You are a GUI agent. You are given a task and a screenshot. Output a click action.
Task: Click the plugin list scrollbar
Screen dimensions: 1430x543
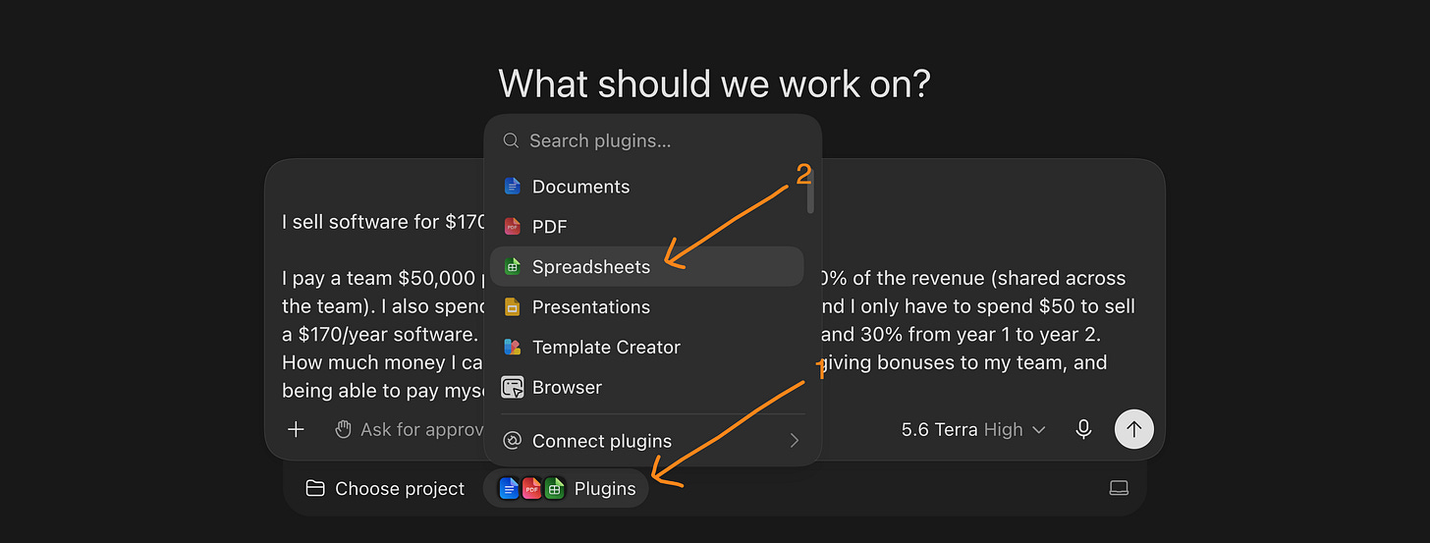click(x=810, y=190)
